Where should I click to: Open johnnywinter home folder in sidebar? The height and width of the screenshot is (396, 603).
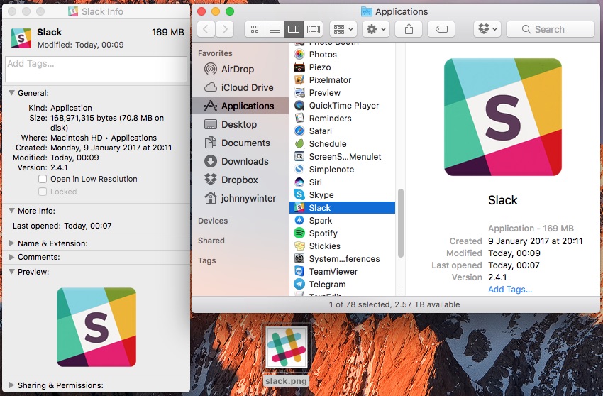point(240,199)
